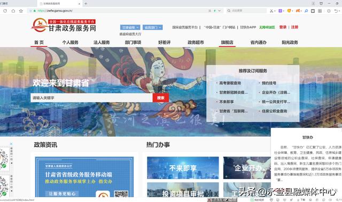
Task: Click the green lock security icon
Action: click(34, 11)
